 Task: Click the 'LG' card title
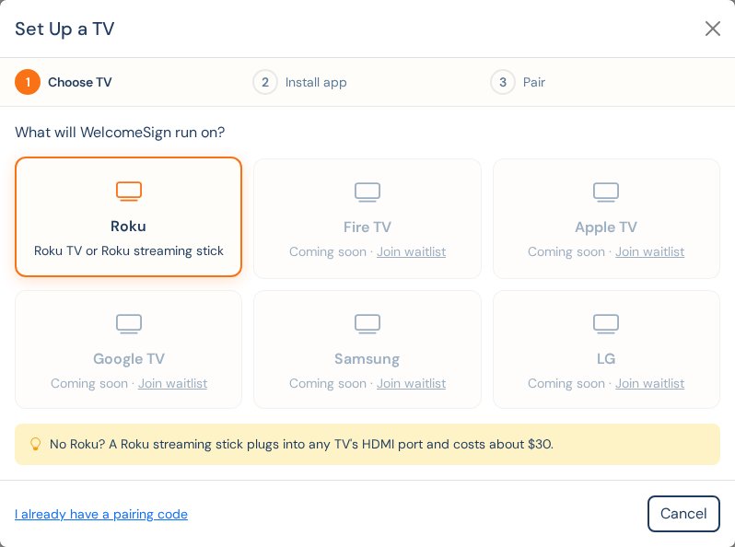[x=606, y=358]
